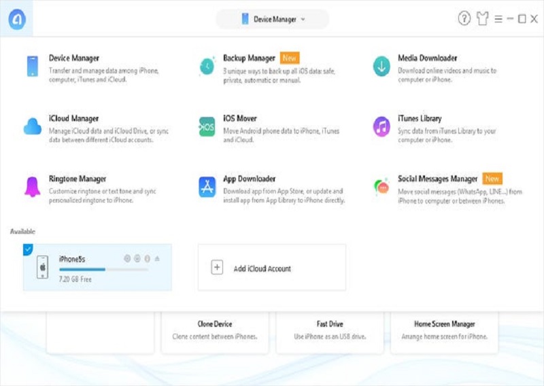Open the Social Messages Manager heading
544x386 pixels.
pos(437,179)
